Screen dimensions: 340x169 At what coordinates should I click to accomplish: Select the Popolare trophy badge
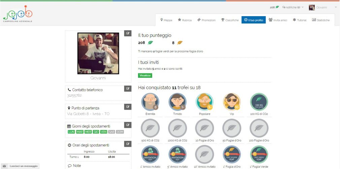(x=204, y=102)
